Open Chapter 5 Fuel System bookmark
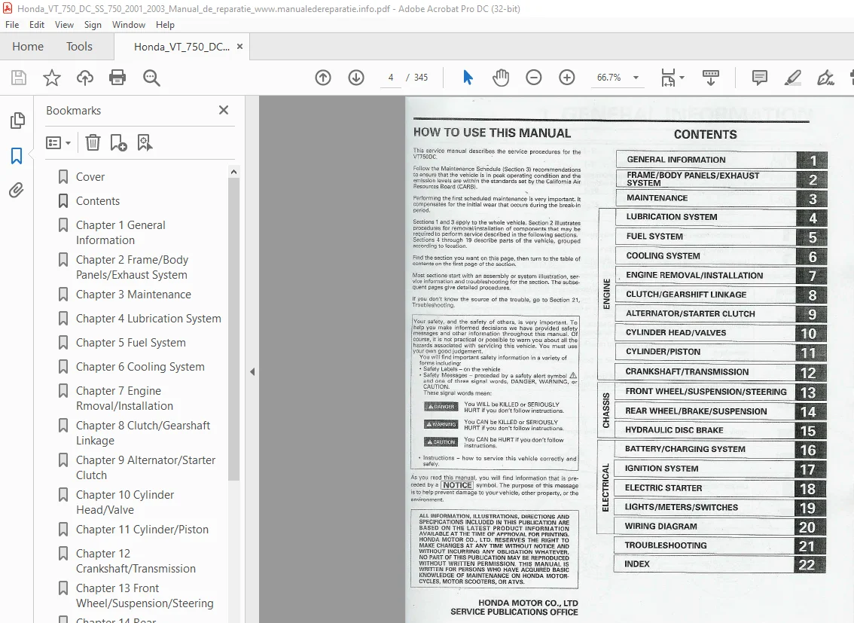The image size is (854, 623). point(131,343)
